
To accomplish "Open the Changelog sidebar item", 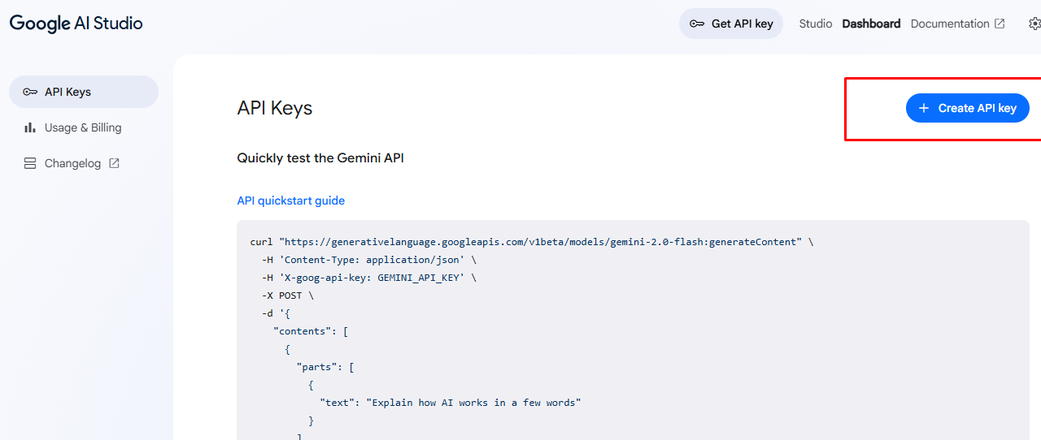I will point(72,163).
